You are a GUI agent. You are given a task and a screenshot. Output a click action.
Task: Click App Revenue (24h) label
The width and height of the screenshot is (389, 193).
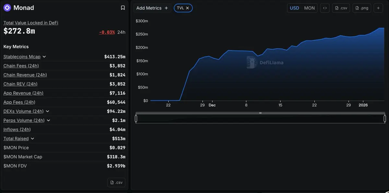[x=23, y=93]
